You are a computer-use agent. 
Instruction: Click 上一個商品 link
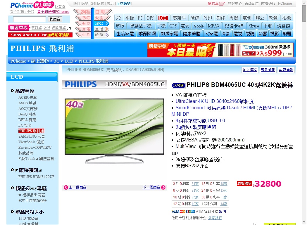click(77, 187)
